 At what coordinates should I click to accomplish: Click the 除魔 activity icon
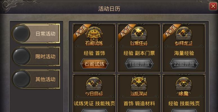pyautogui.click(x=184, y=85)
